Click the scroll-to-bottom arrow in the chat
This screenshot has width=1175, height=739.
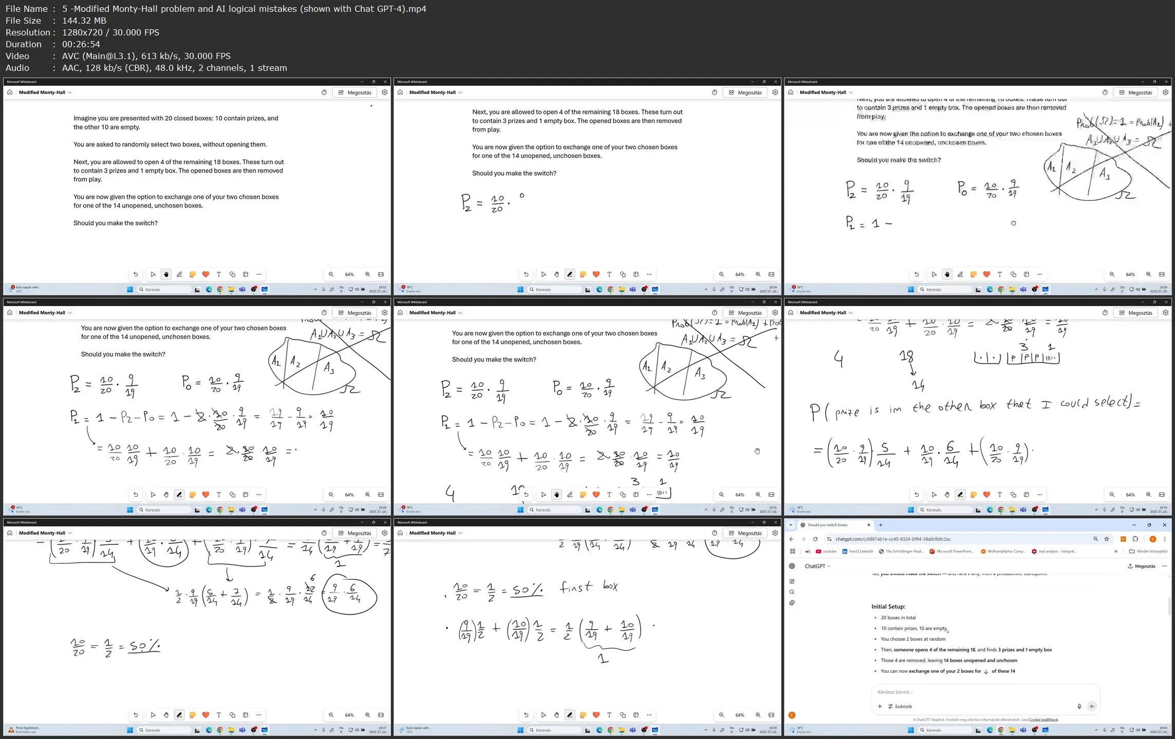[x=986, y=671]
